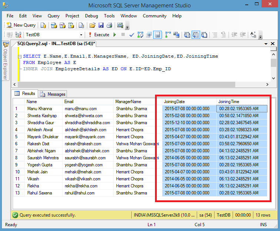Open the Query menu
280x231 pixels.
pos(54,16)
